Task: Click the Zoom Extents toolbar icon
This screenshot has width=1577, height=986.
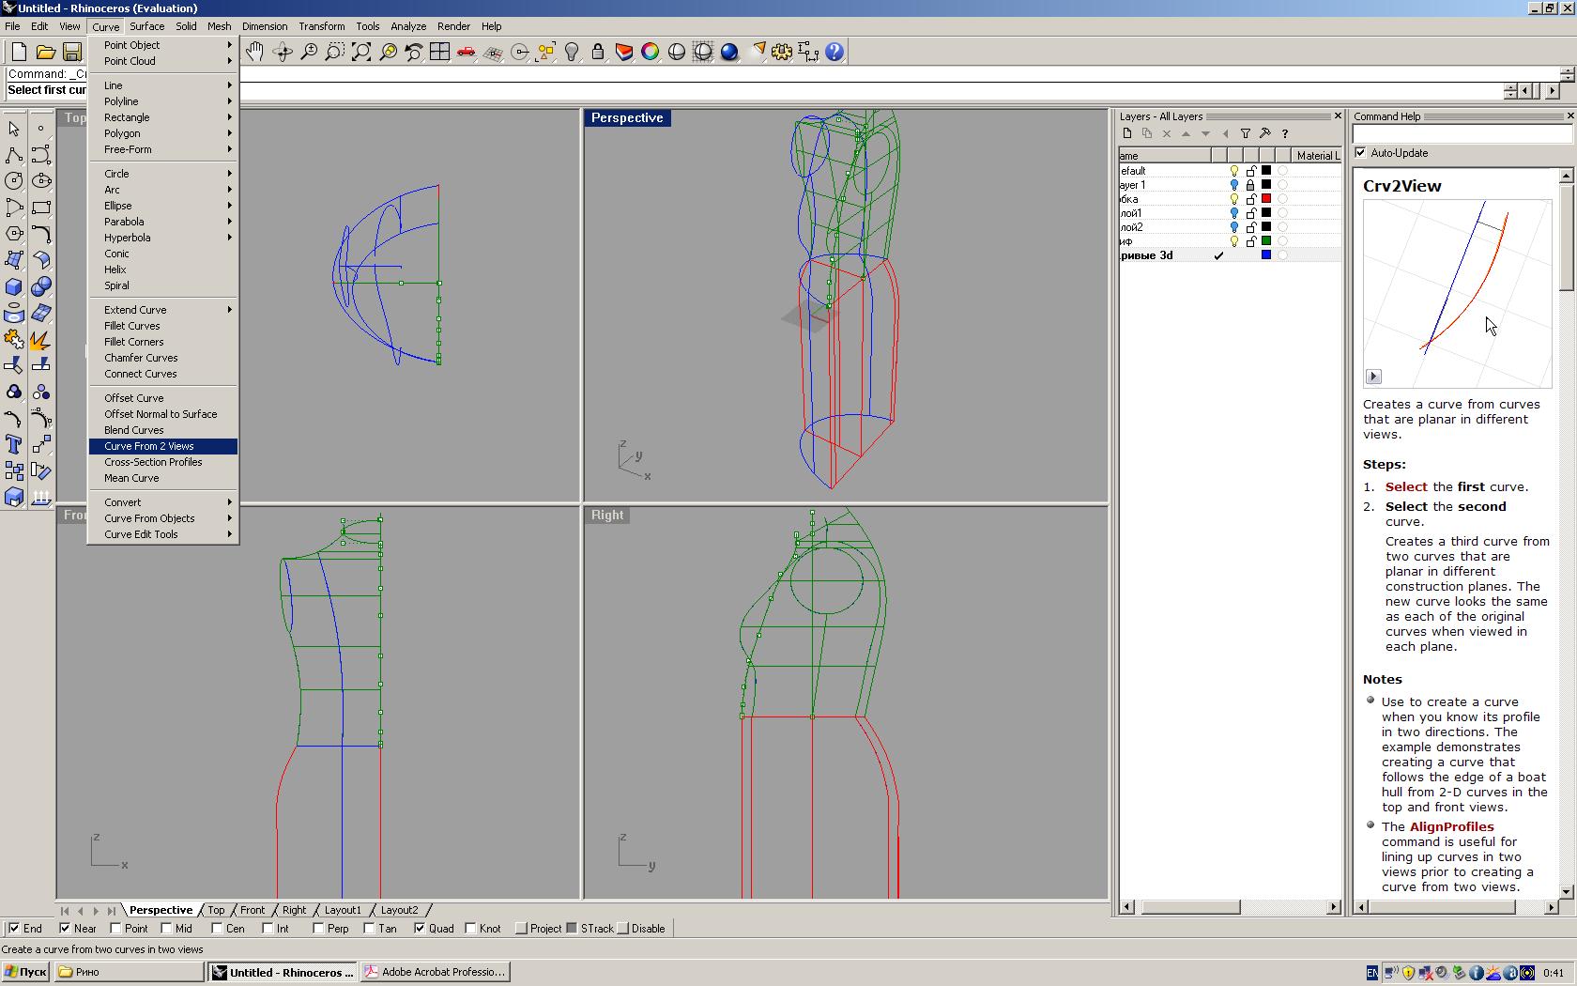Action: [361, 52]
